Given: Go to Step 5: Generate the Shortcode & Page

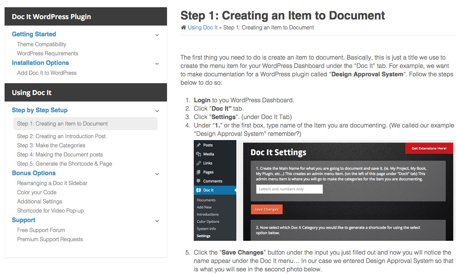Looking at the screenshot, I should [65, 164].
